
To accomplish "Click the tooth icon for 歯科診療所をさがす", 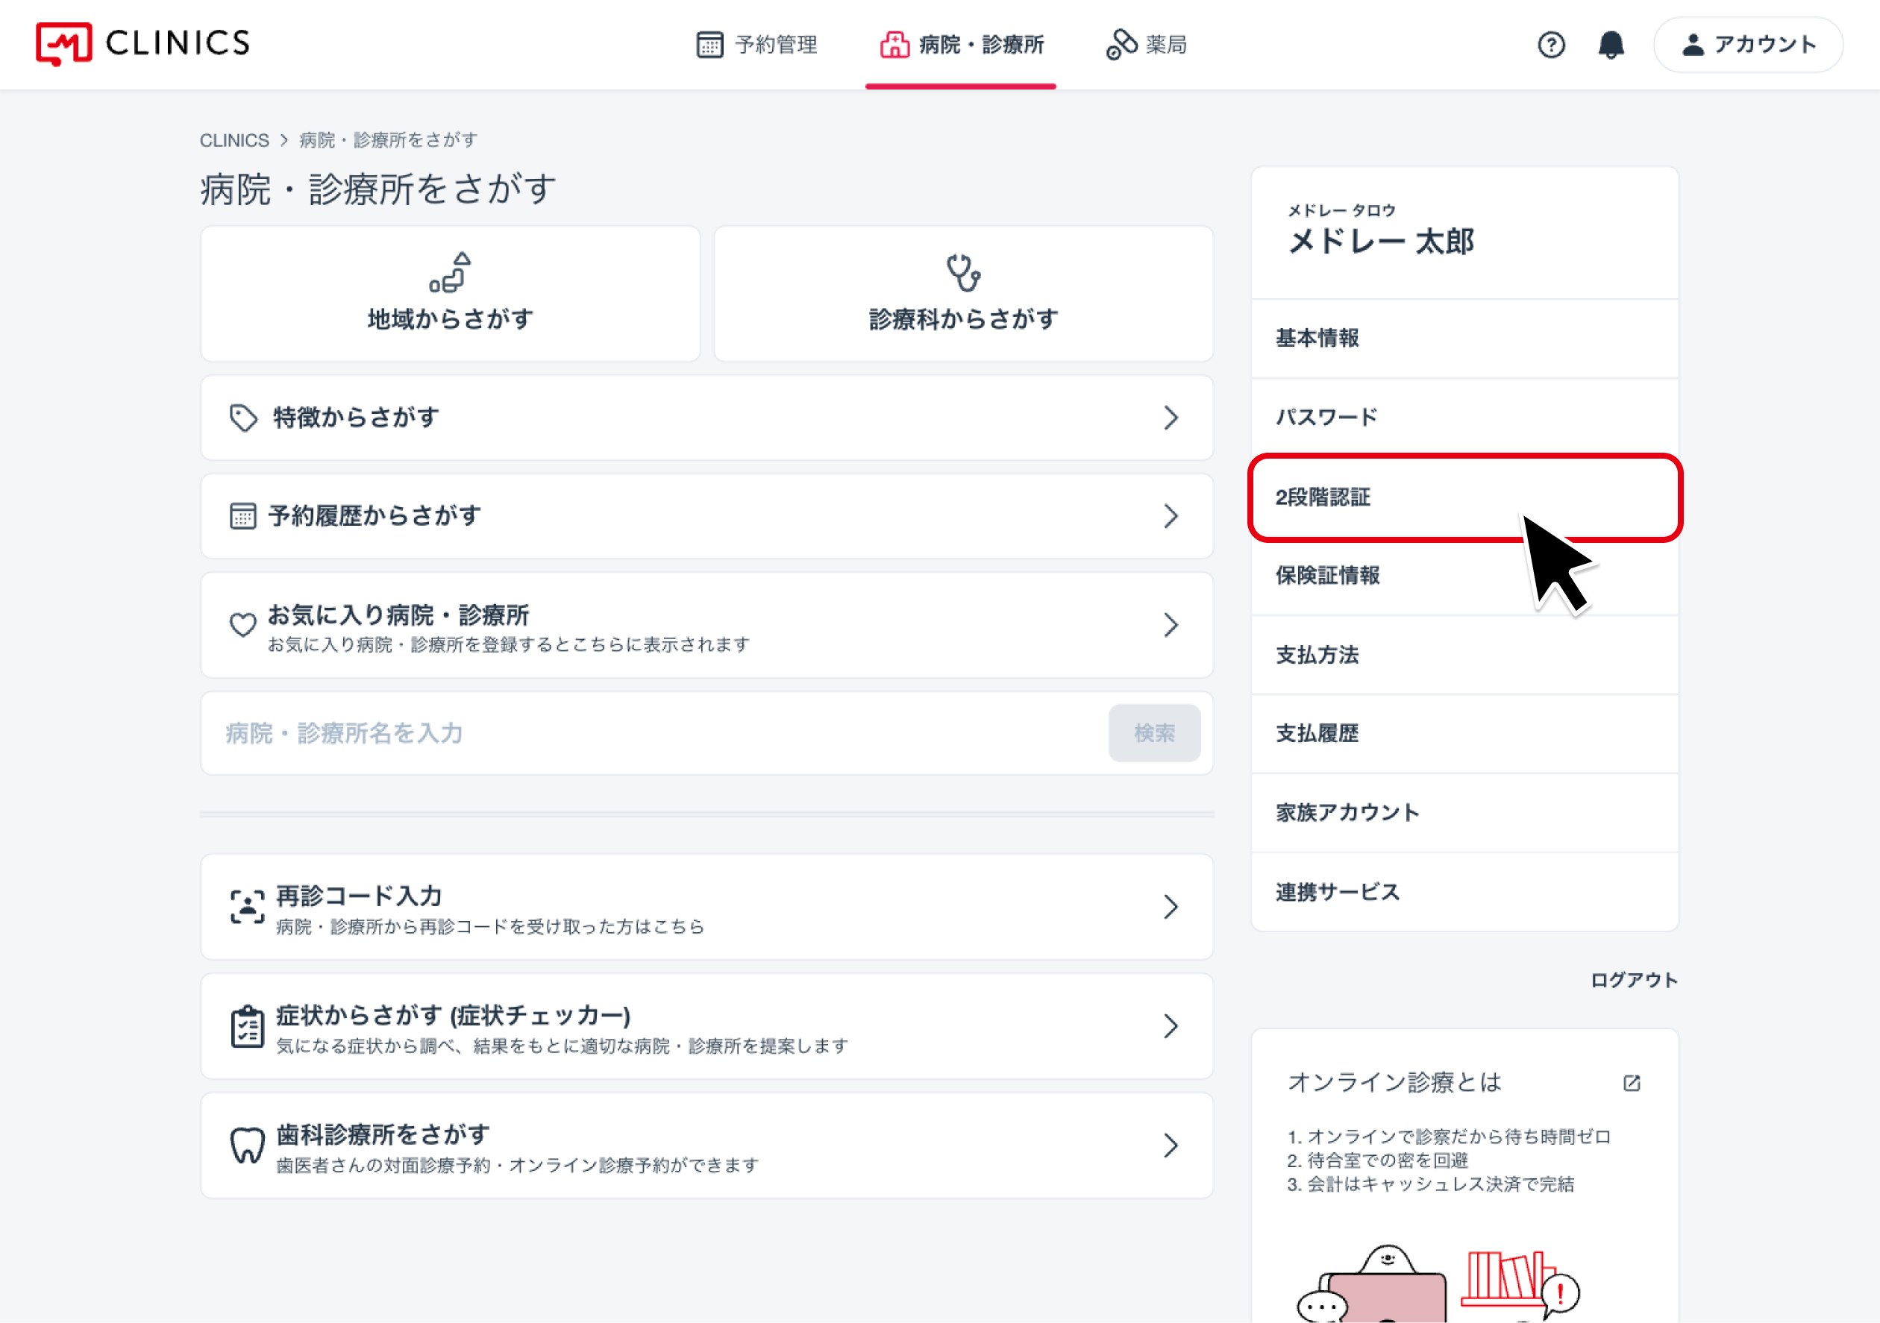I will [246, 1146].
